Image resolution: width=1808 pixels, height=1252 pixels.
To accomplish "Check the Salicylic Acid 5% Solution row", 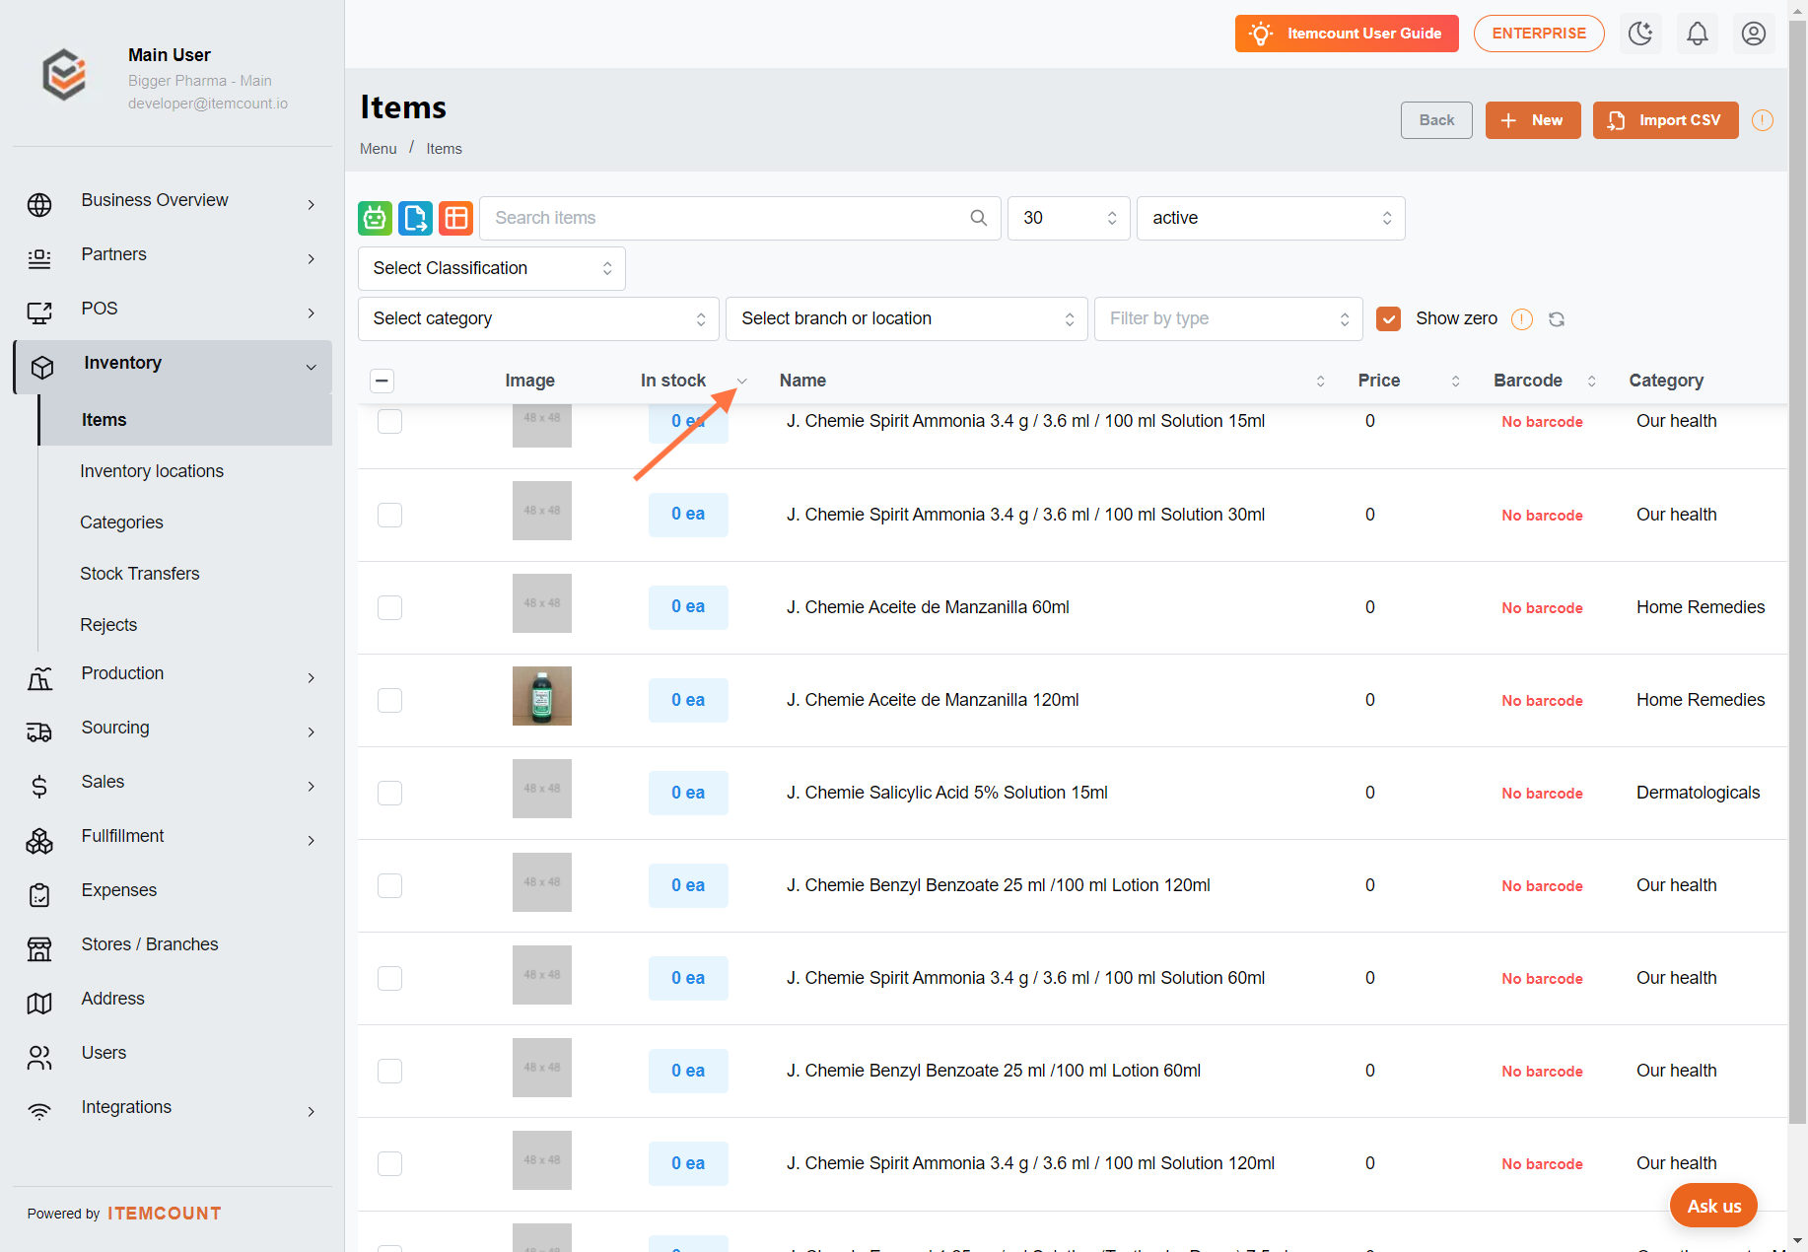I will click(x=390, y=793).
